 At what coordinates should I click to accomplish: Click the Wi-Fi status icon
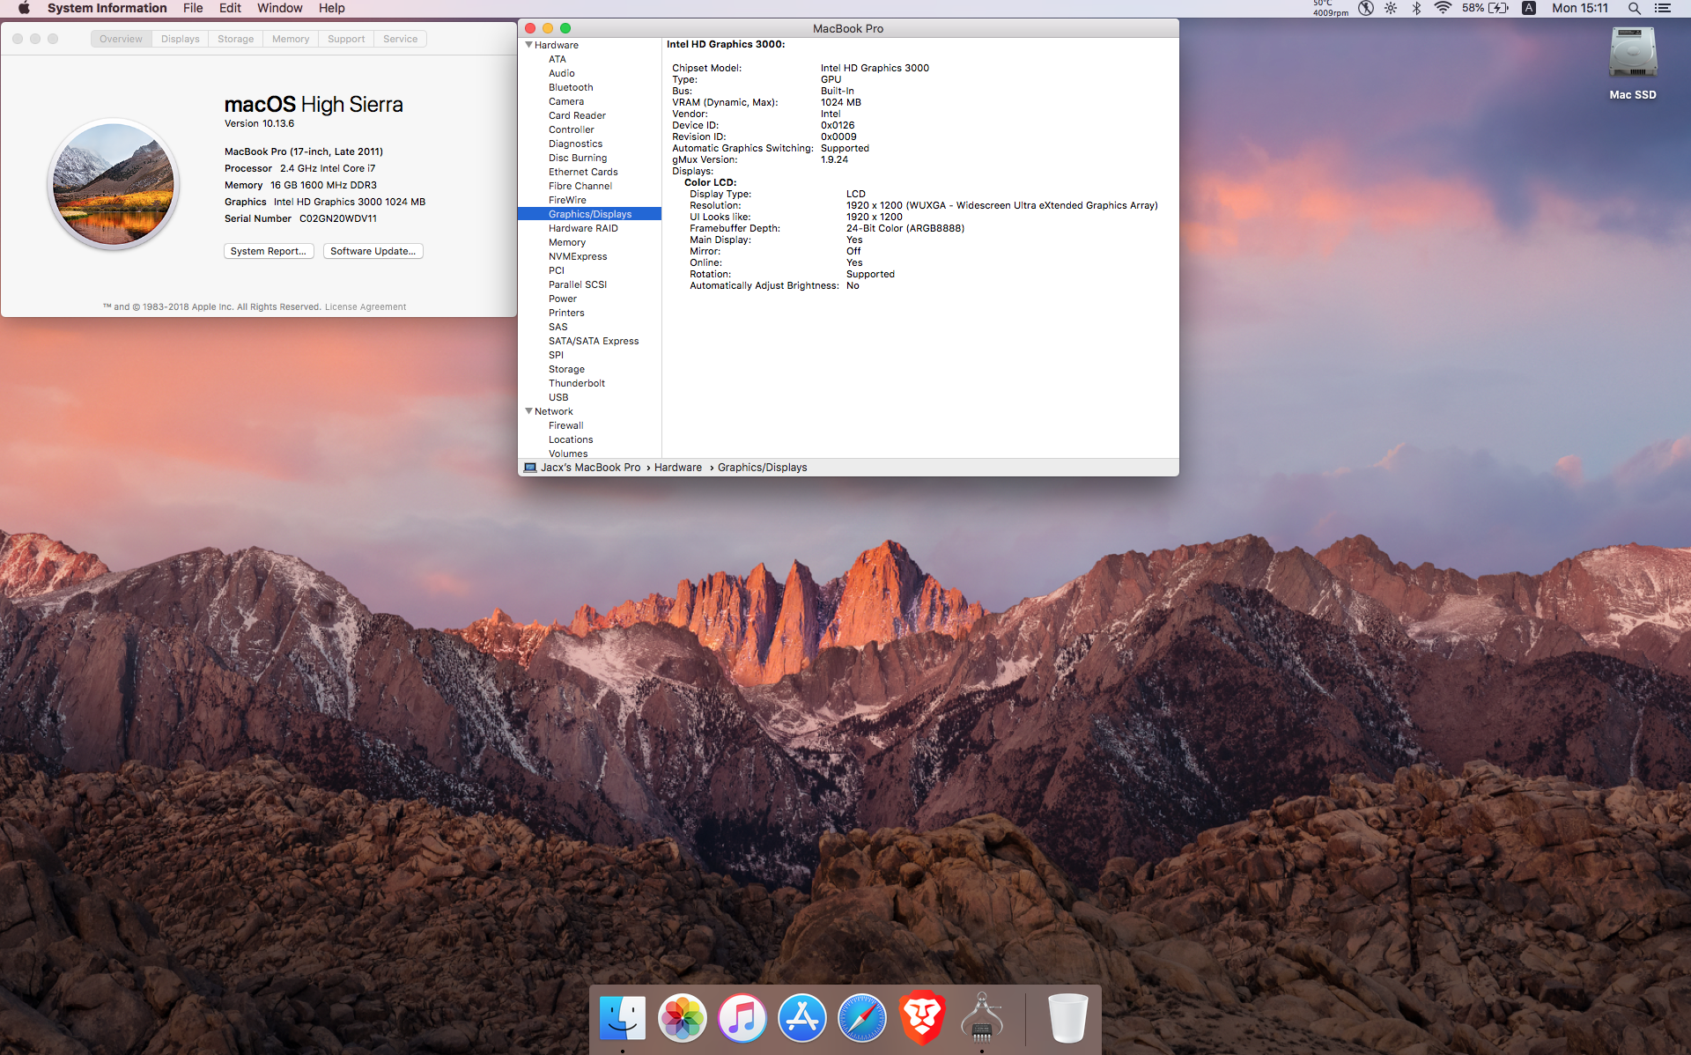click(x=1443, y=8)
